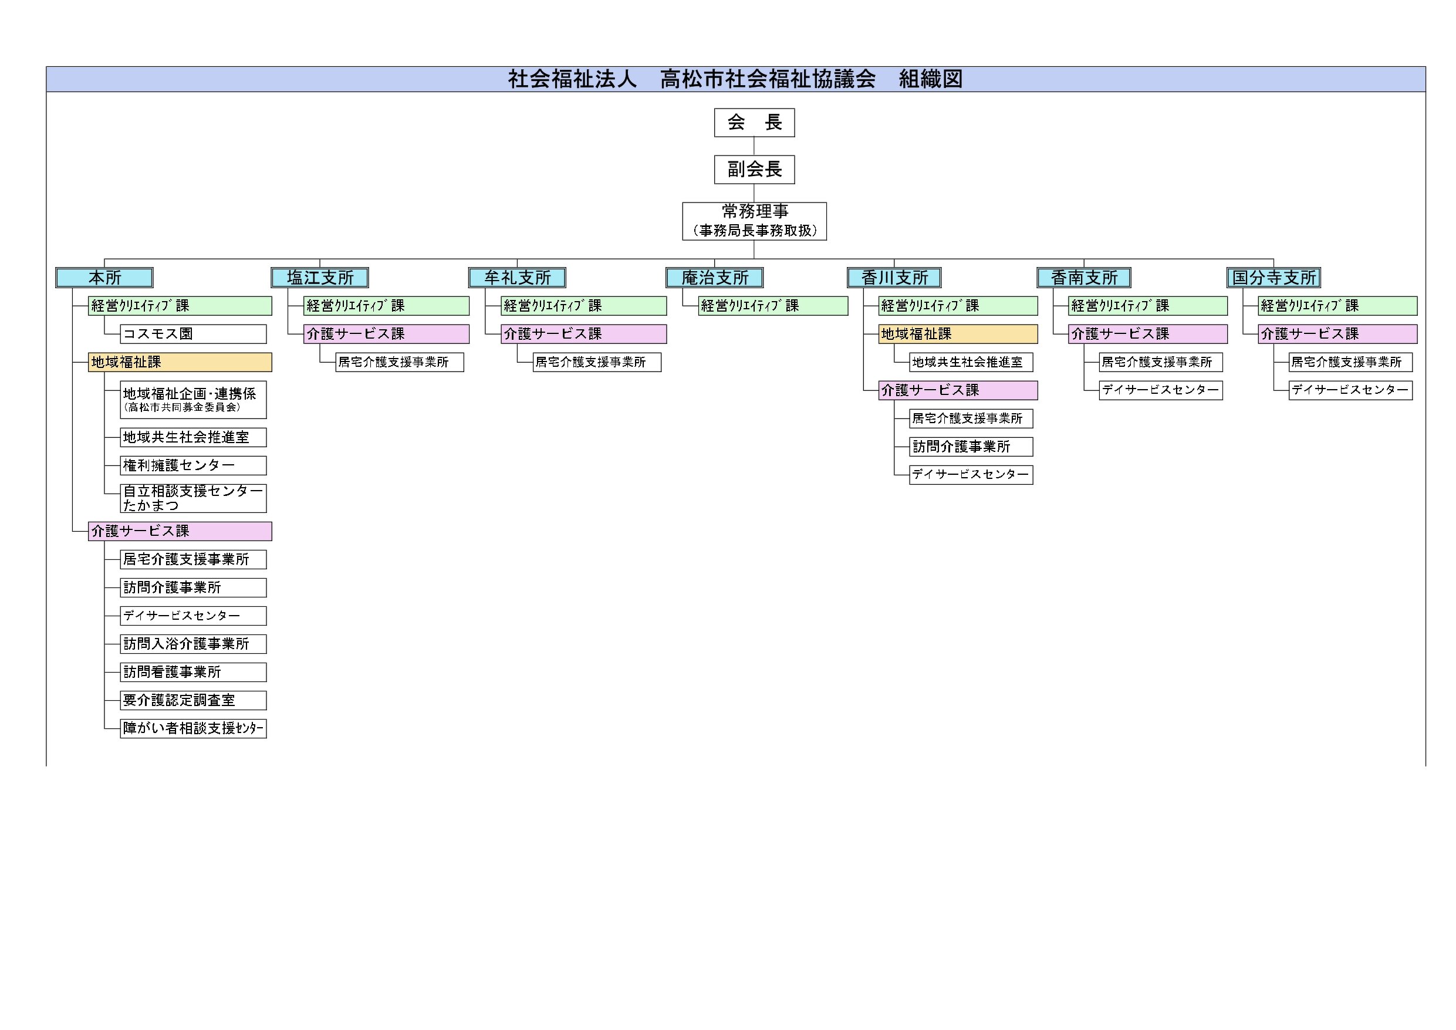Select 地域福祉課 under 本所
The width and height of the screenshot is (1456, 1030).
[x=180, y=362]
